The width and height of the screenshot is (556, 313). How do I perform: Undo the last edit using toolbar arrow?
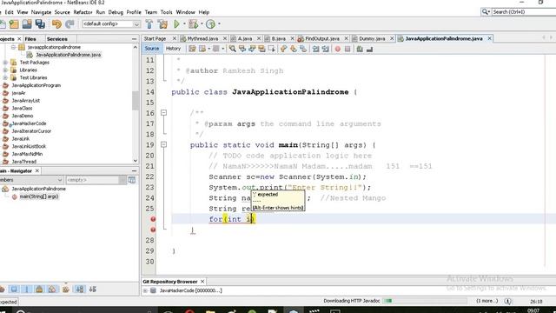pos(56,24)
